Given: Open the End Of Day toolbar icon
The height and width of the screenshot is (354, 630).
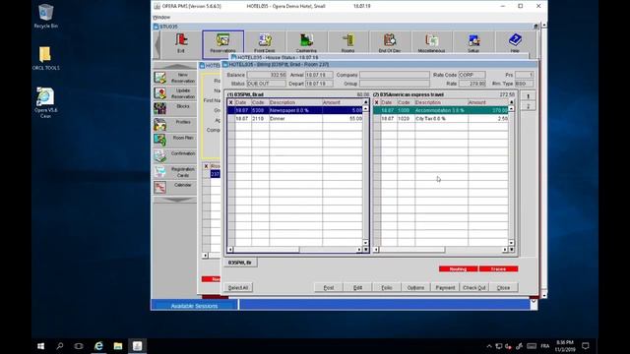Looking at the screenshot, I should click(390, 43).
